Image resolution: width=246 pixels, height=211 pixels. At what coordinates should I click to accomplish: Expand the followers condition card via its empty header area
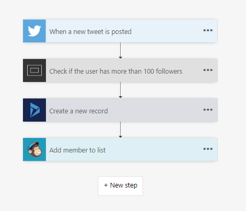pyautogui.click(x=192, y=71)
